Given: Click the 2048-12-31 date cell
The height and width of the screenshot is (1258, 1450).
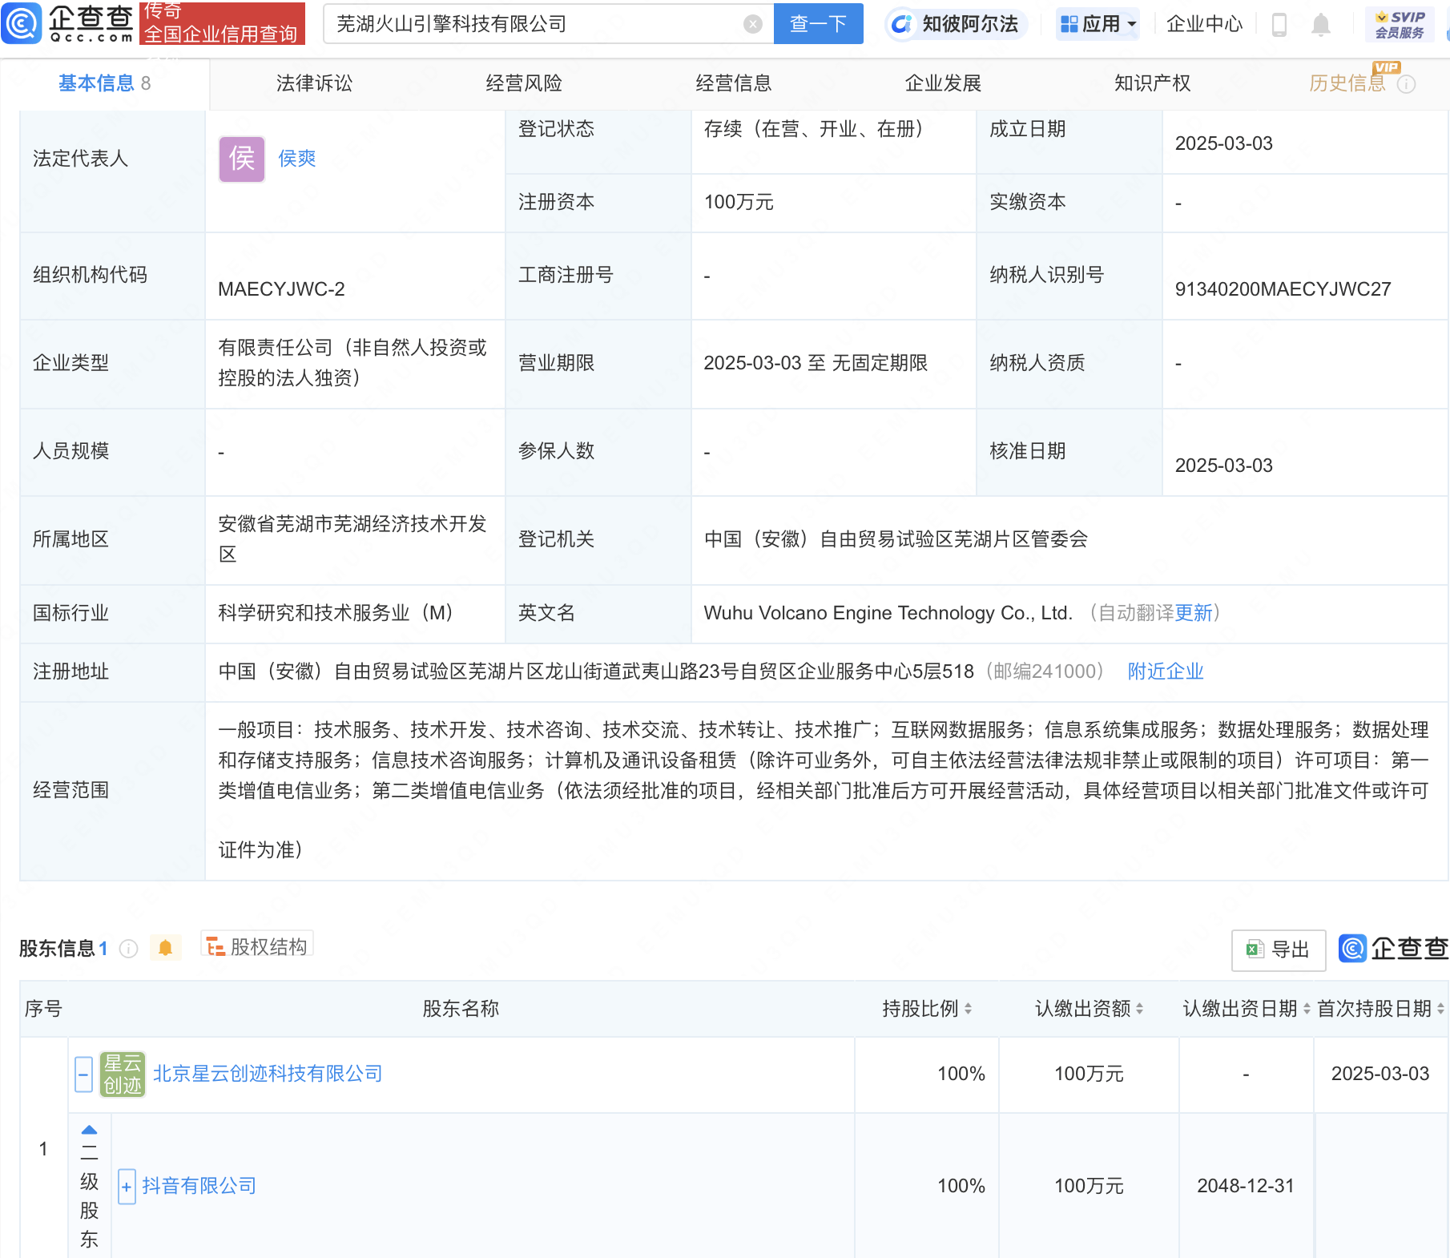Looking at the screenshot, I should click(1246, 1186).
